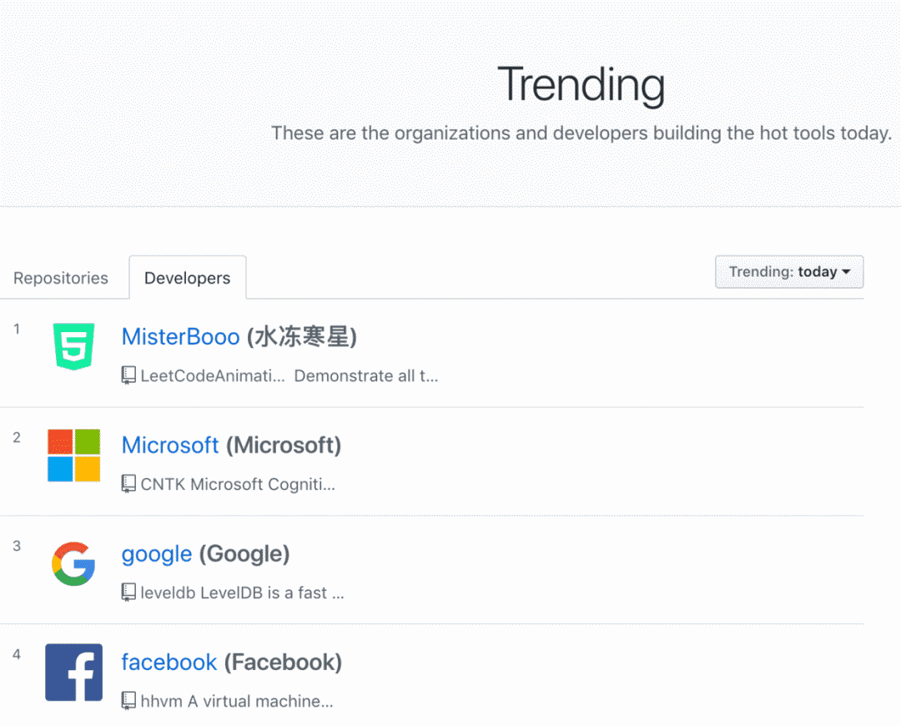Click the (水冻寒星) display name
Viewport: 901px width, 726px height.
click(302, 337)
